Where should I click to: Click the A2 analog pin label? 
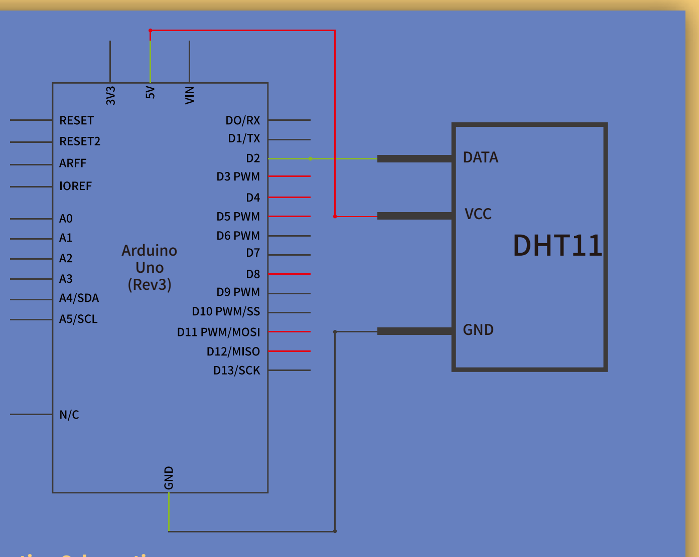(x=66, y=258)
